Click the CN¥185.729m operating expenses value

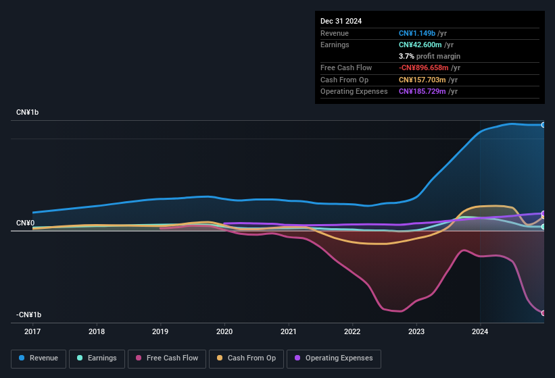422,91
